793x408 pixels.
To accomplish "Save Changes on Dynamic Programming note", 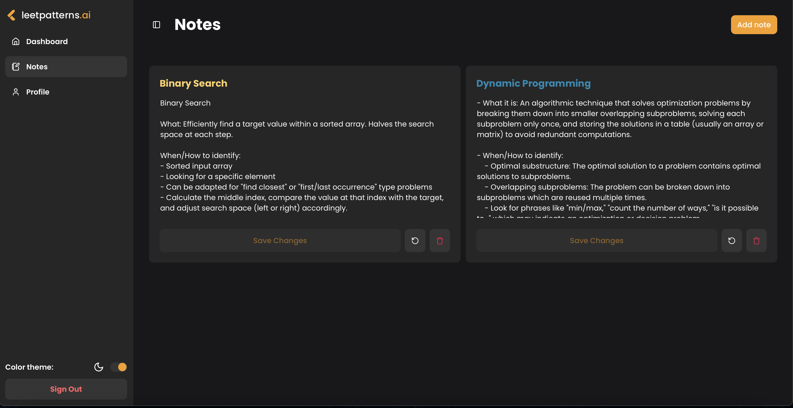I will coord(597,240).
